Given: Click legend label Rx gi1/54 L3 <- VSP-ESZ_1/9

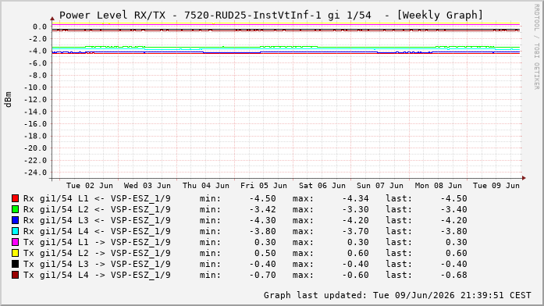Looking at the screenshot, I should pyautogui.click(x=97, y=221).
